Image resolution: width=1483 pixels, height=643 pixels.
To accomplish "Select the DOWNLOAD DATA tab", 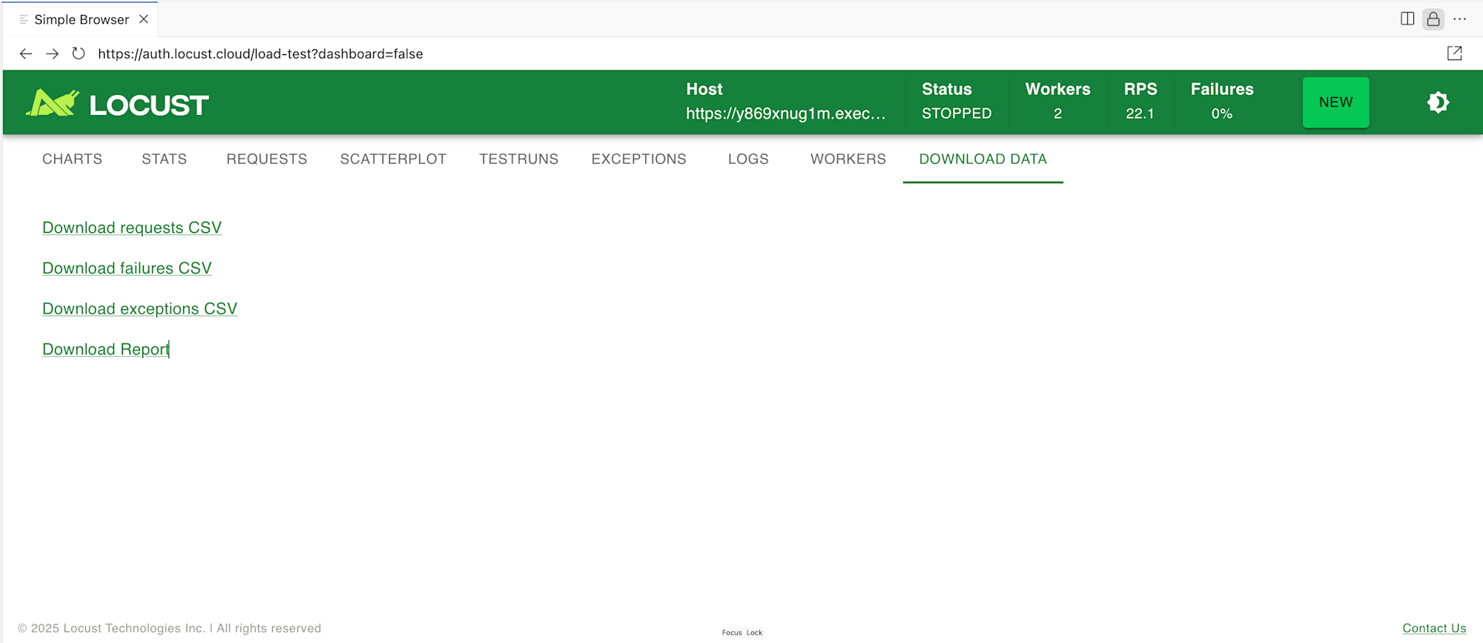I will click(x=982, y=159).
